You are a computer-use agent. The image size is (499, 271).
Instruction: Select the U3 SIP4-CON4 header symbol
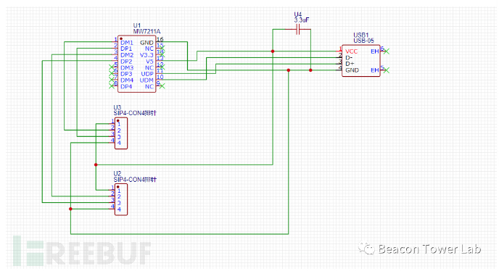point(121,133)
